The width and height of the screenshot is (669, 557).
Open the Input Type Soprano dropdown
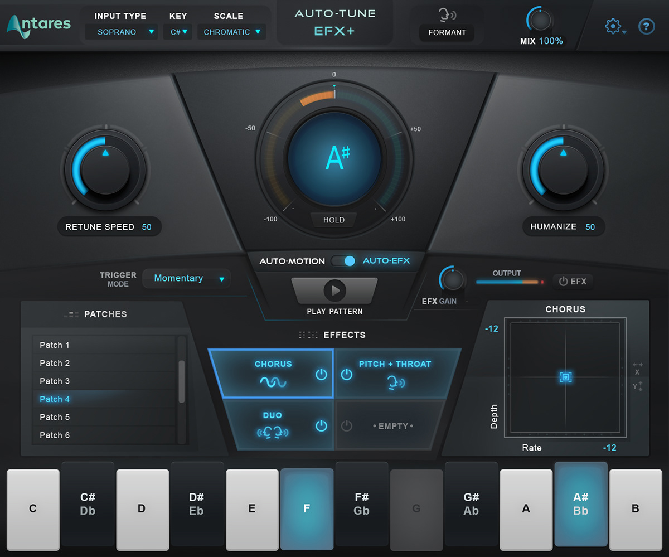coord(120,32)
